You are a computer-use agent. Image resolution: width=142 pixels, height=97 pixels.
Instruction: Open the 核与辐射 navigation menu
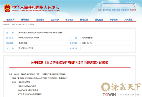[69, 20]
